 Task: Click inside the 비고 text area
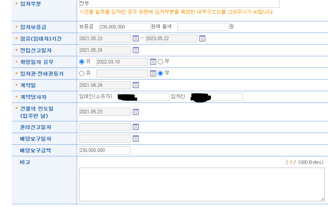201,184
